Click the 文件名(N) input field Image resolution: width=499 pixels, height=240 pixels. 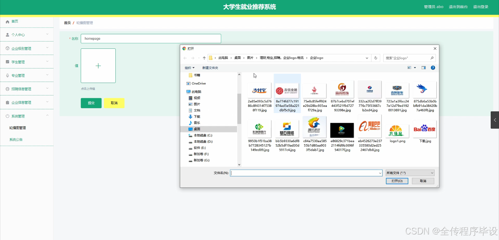[306, 173]
